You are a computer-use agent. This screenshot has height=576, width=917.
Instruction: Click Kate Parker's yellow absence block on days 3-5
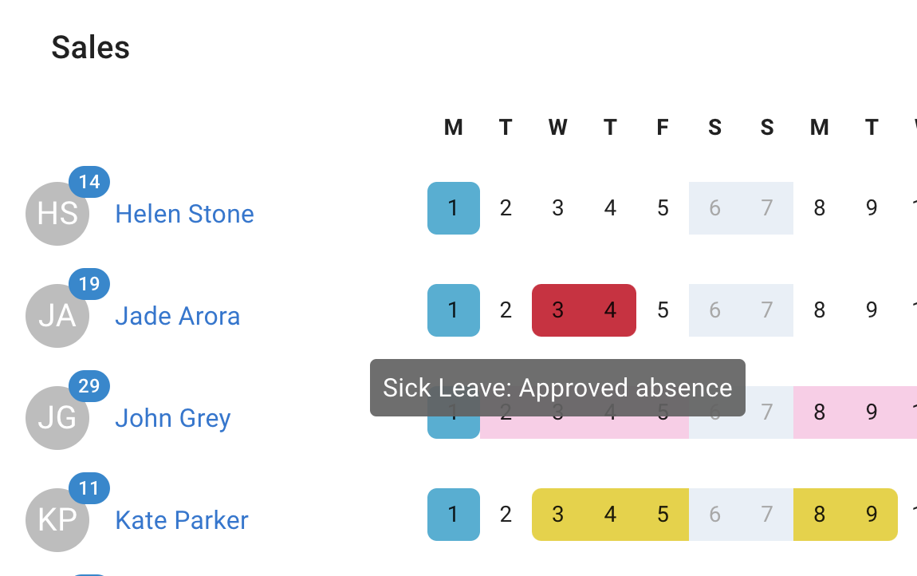pyautogui.click(x=610, y=515)
